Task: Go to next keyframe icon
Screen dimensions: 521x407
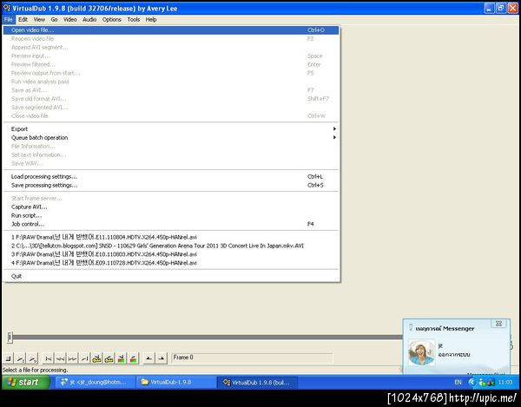Action: (109, 358)
